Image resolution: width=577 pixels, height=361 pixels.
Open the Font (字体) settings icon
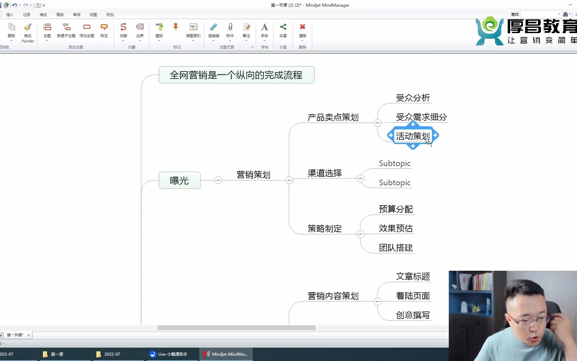(x=264, y=27)
